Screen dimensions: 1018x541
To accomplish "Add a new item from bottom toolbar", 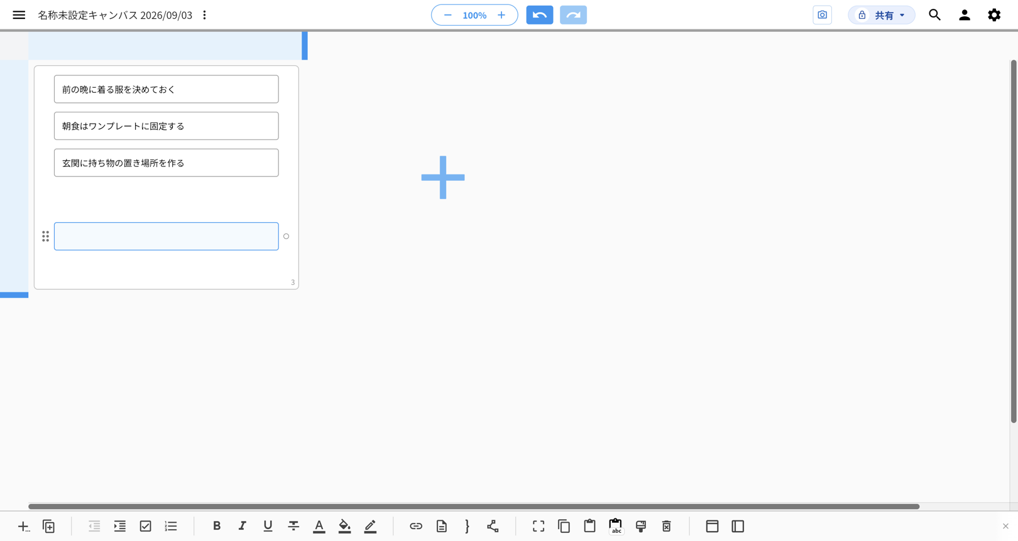I will point(23,527).
